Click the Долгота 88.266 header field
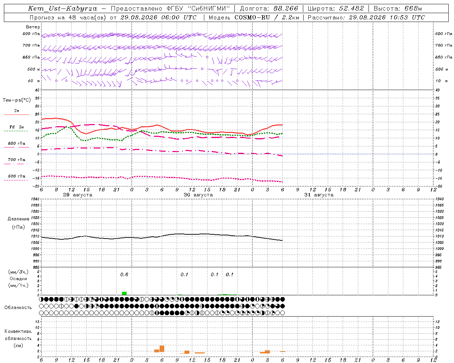The height and width of the screenshot is (363, 454). click(269, 9)
